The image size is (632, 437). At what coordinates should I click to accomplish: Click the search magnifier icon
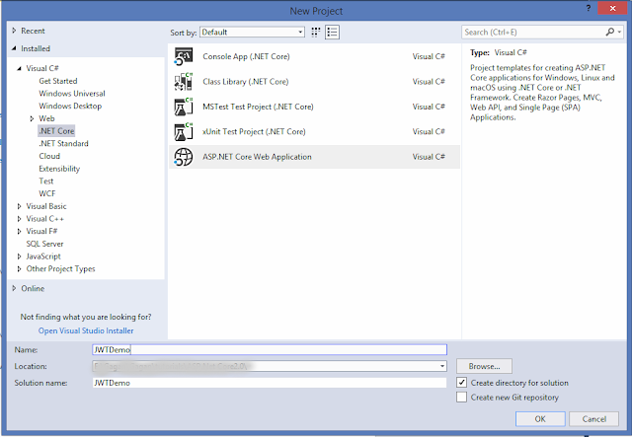[x=610, y=32]
